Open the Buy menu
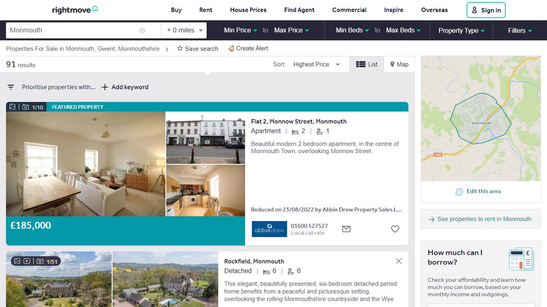Viewport: 547px width, 307px height. coord(176,10)
